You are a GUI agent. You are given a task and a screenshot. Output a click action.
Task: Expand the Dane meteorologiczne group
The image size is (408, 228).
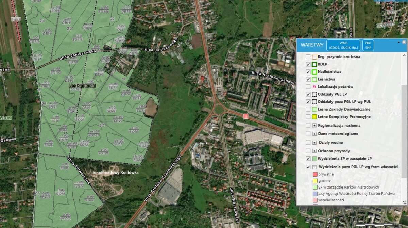[314, 134]
